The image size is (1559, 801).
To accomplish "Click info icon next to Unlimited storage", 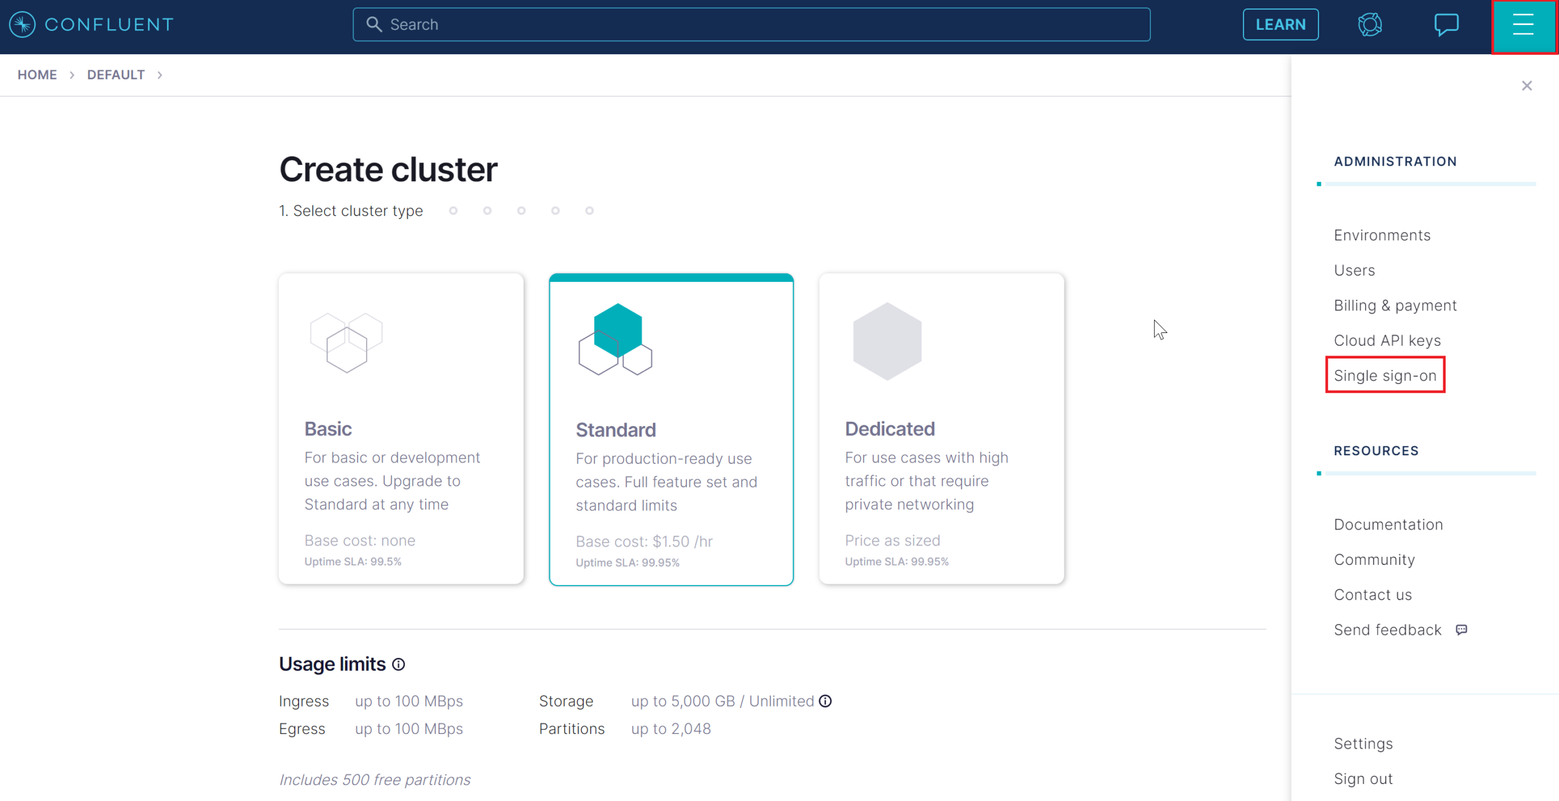I will pos(825,701).
